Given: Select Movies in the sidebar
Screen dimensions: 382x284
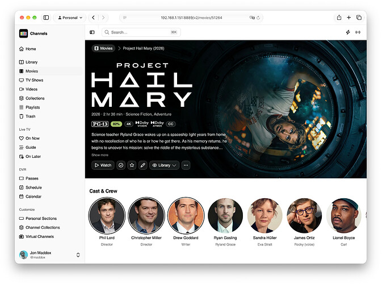Looking at the screenshot, I should coord(50,71).
